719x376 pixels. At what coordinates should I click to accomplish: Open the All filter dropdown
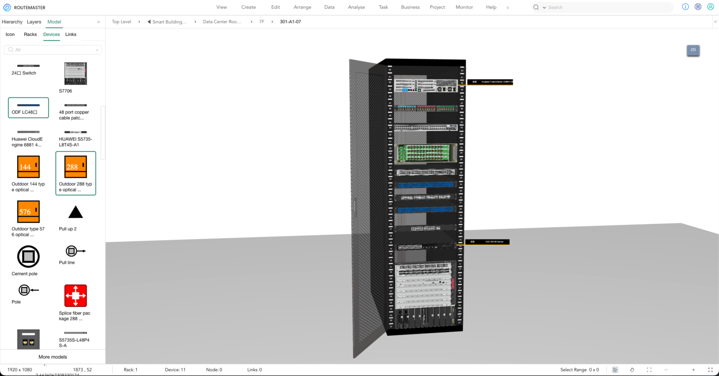click(x=52, y=50)
